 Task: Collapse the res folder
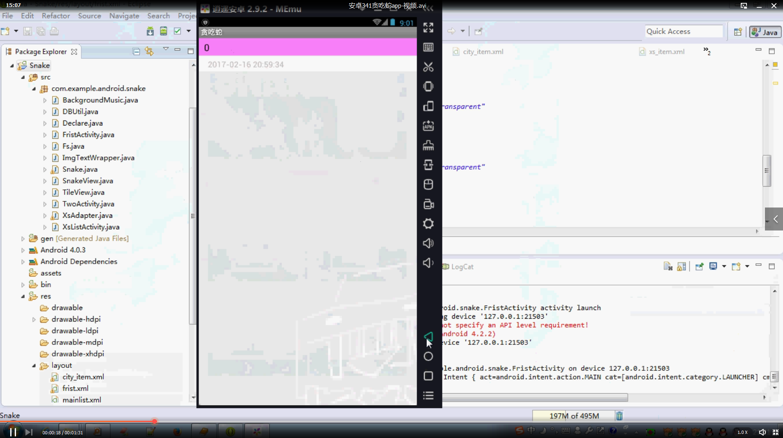(23, 296)
